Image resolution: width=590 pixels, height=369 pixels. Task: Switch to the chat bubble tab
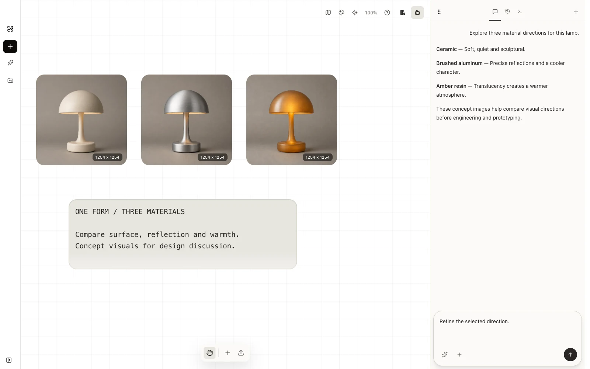pyautogui.click(x=495, y=12)
